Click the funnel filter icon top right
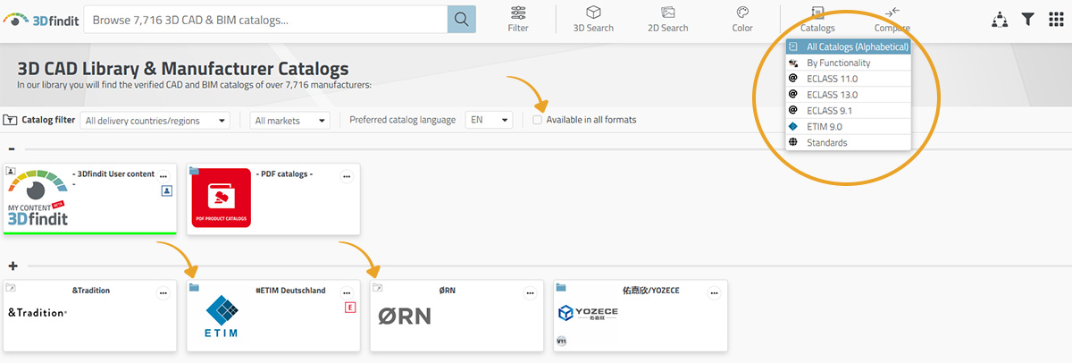The width and height of the screenshot is (1072, 363). (1028, 19)
